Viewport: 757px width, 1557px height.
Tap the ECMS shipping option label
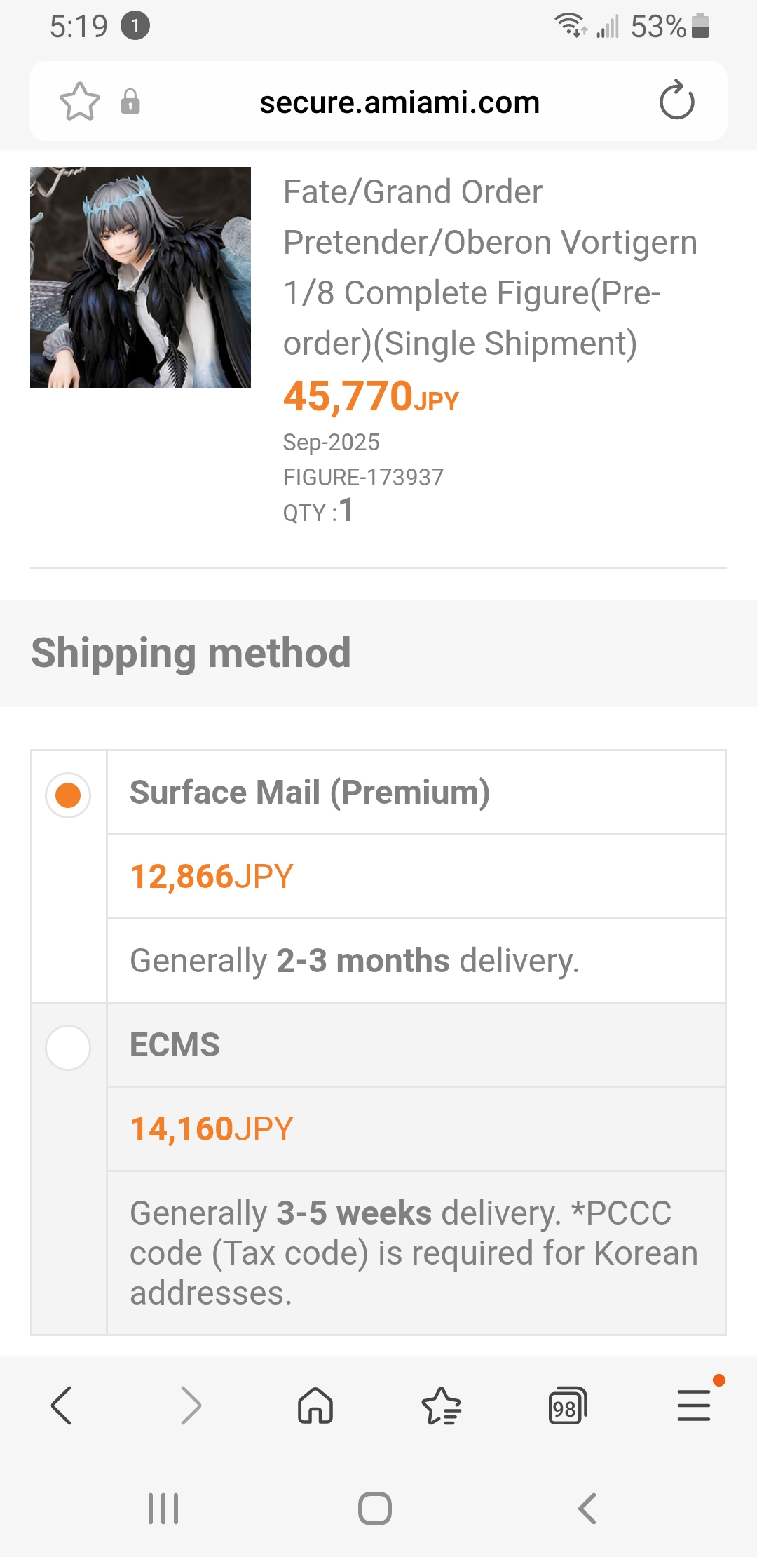click(x=175, y=1045)
